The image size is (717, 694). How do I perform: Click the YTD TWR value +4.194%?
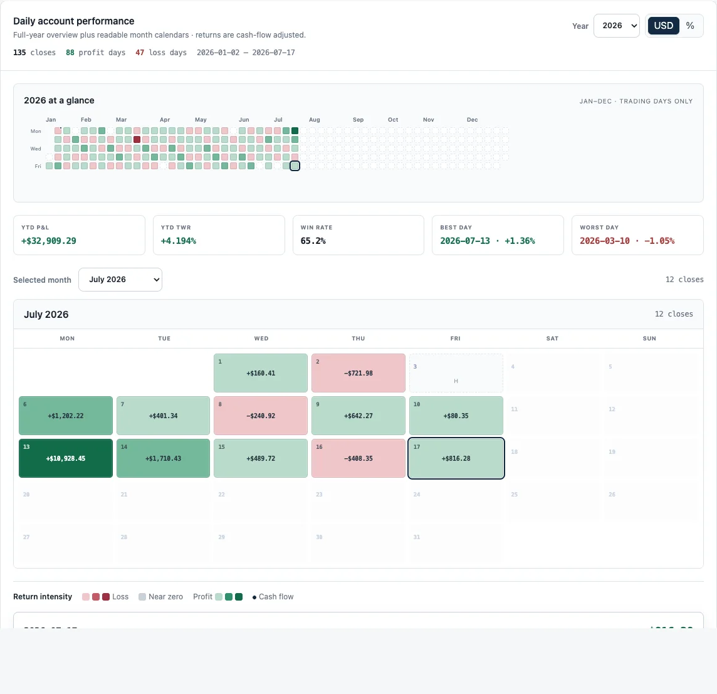[179, 241]
